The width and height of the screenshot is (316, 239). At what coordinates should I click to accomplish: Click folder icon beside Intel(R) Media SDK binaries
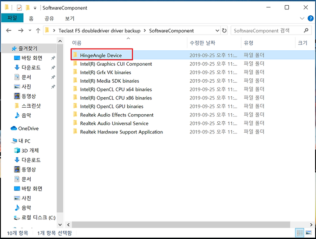75,81
